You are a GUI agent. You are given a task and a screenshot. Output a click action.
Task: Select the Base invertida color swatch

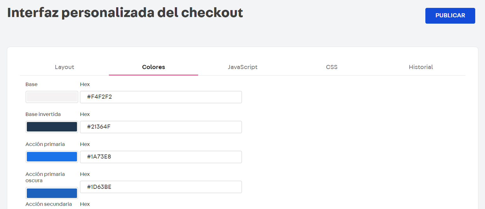(52, 127)
